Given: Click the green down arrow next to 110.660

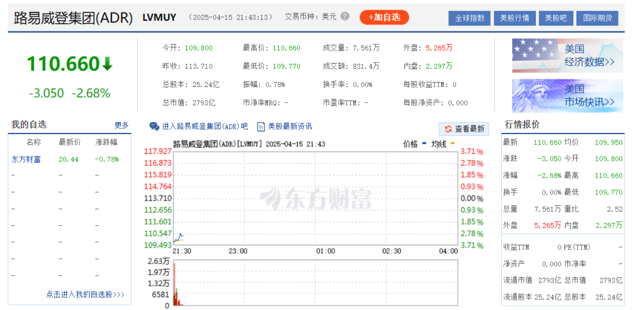Looking at the screenshot, I should pyautogui.click(x=107, y=64).
